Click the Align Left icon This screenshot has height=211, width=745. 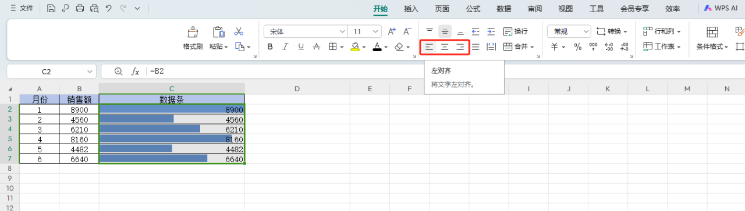click(430, 47)
